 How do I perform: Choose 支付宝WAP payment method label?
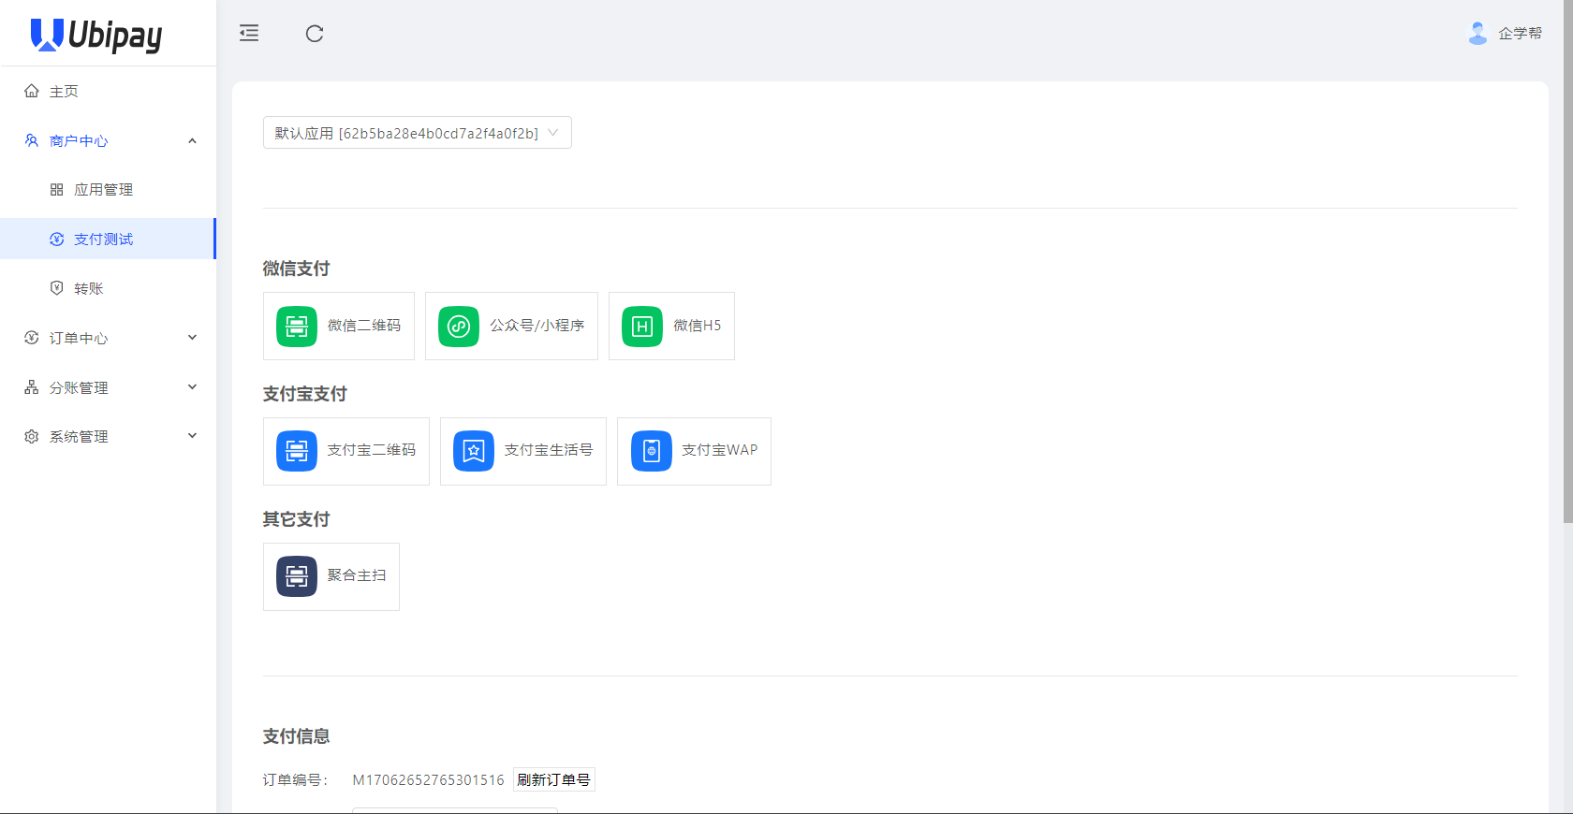click(720, 450)
